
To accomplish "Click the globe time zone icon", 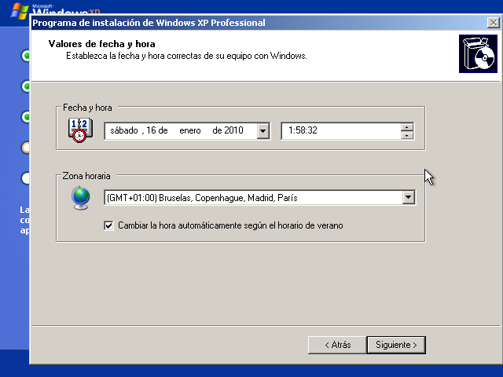I will 80,198.
